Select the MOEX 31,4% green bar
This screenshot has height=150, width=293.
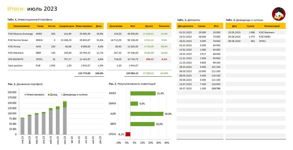(143, 93)
